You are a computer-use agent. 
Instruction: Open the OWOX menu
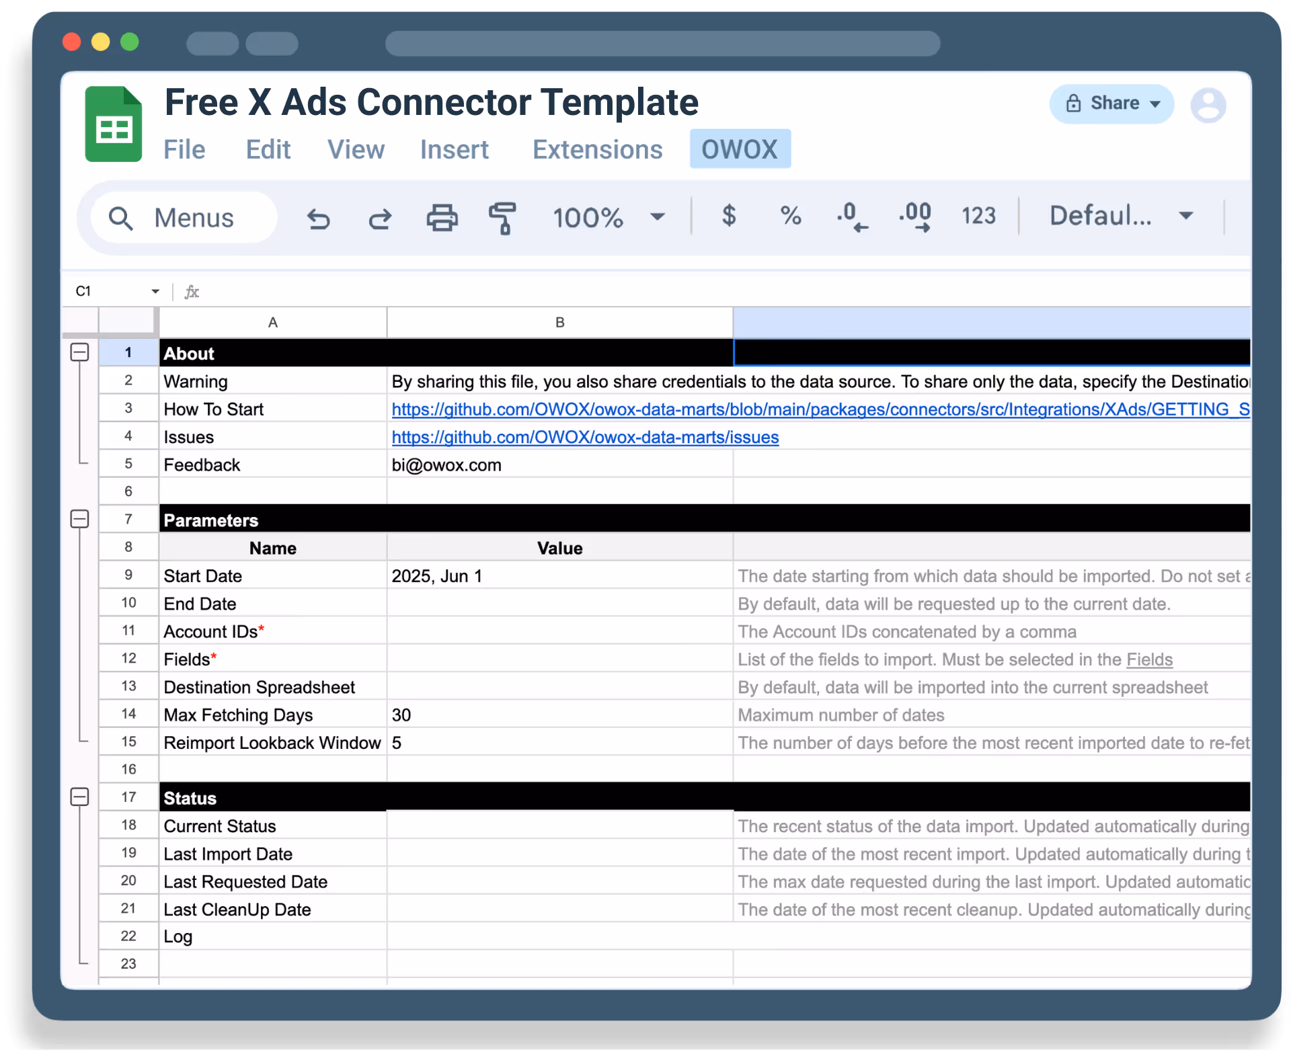click(740, 149)
